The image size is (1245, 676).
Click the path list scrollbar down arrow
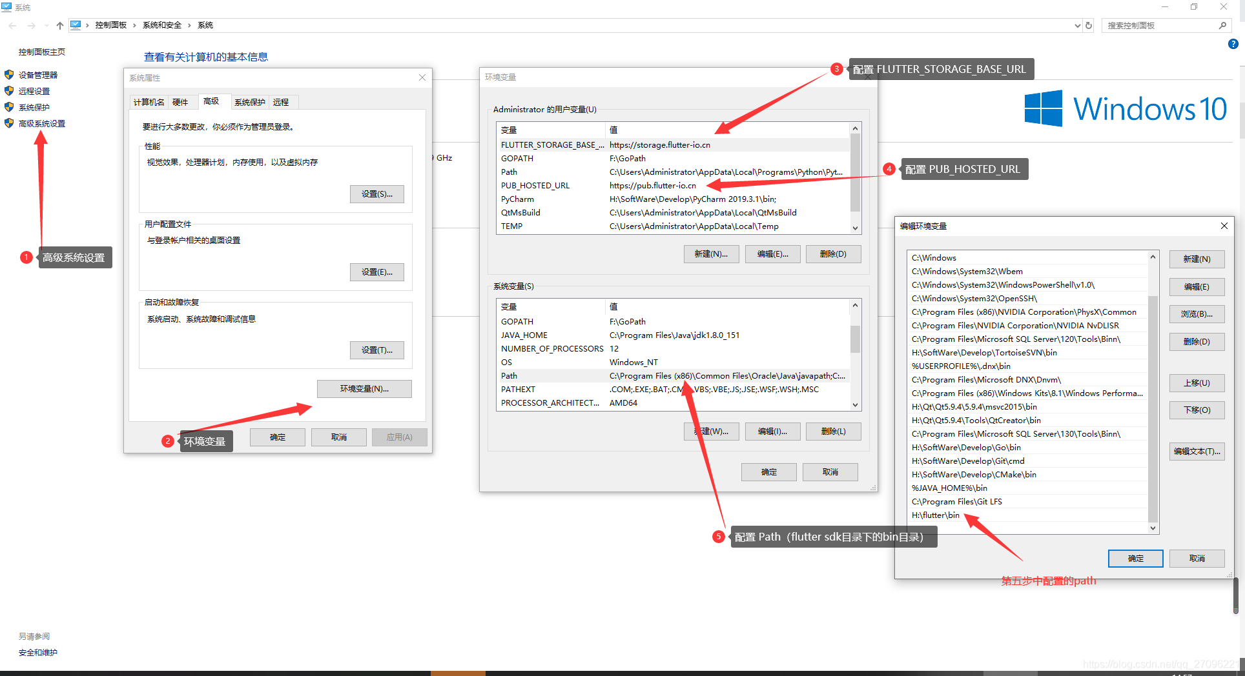(1153, 528)
